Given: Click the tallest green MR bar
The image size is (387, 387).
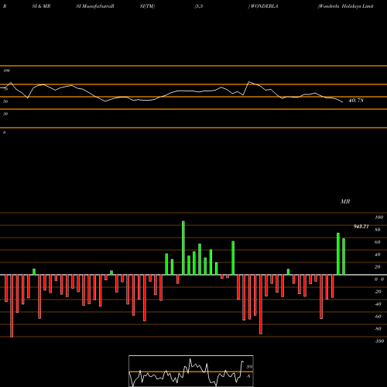Looking at the screenshot, I should 183,248.
